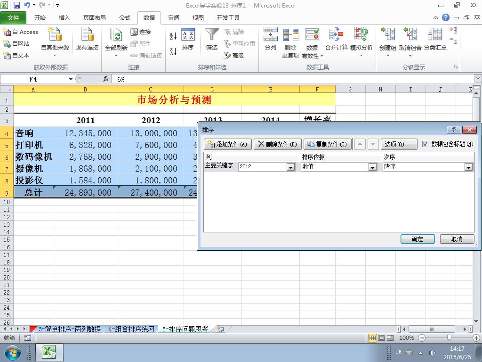The width and height of the screenshot is (482, 362).
Task: Click Remove Duplicates (删除重复项)
Action: pyautogui.click(x=290, y=42)
